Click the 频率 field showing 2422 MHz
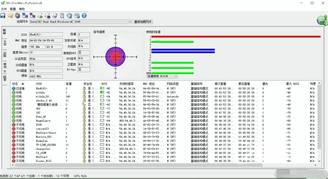The image size is (328, 179). [x=46, y=77]
